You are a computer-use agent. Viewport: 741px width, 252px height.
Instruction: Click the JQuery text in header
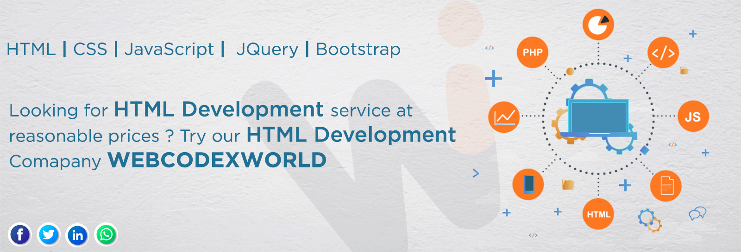(267, 49)
